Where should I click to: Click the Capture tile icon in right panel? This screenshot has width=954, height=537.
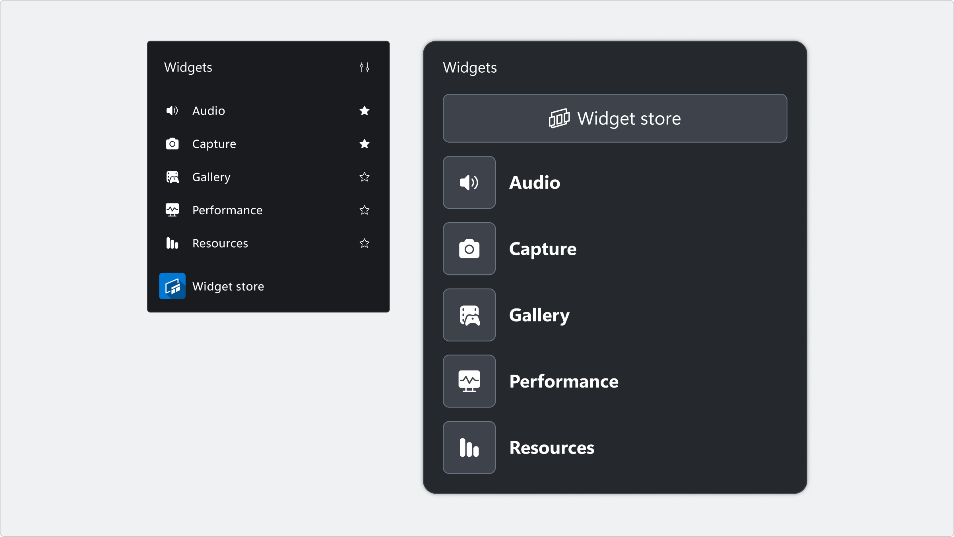pos(469,248)
